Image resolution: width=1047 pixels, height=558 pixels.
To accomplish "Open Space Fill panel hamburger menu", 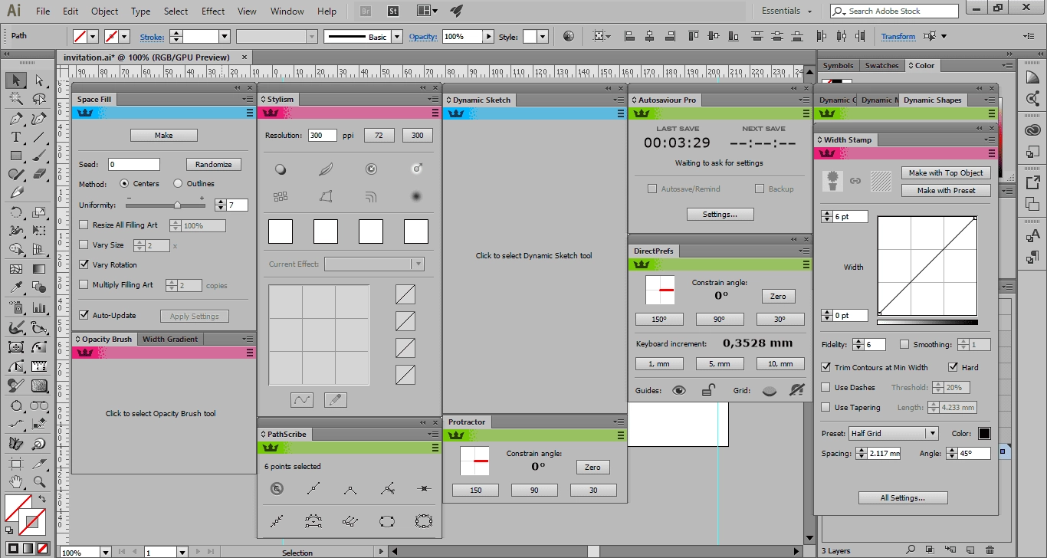I will pyautogui.click(x=250, y=113).
